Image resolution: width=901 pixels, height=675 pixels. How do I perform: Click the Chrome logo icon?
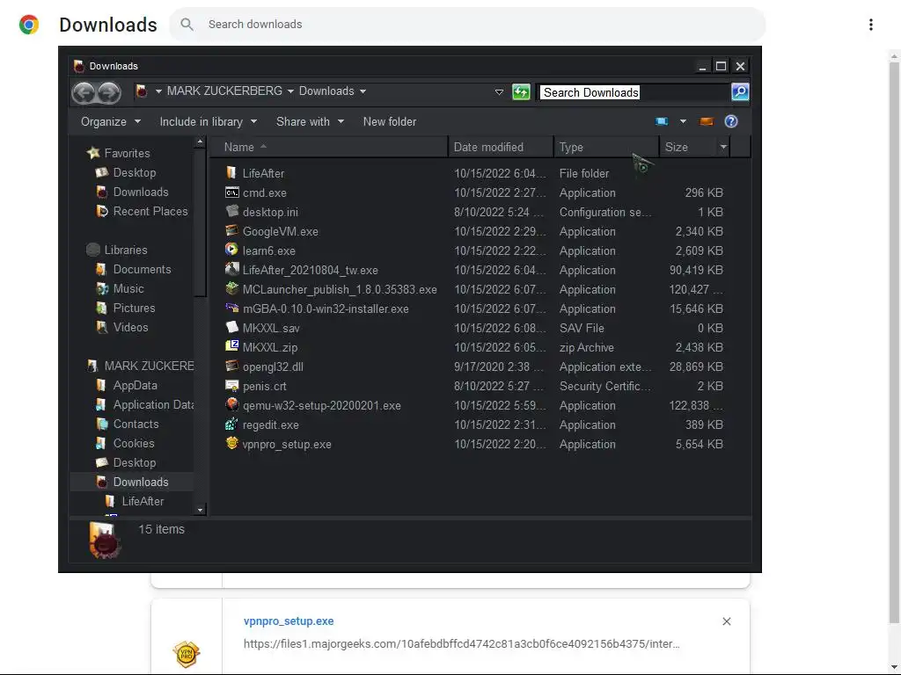pos(29,25)
